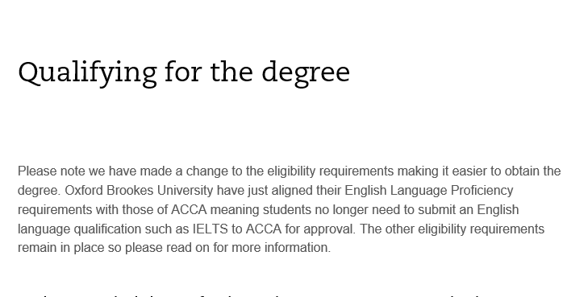Select the word "Qualifying" in the heading
588x297 pixels.
pos(87,74)
